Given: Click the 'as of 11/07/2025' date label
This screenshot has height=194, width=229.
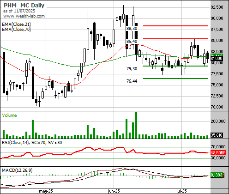Looking at the screenshot, I should coord(19,11).
